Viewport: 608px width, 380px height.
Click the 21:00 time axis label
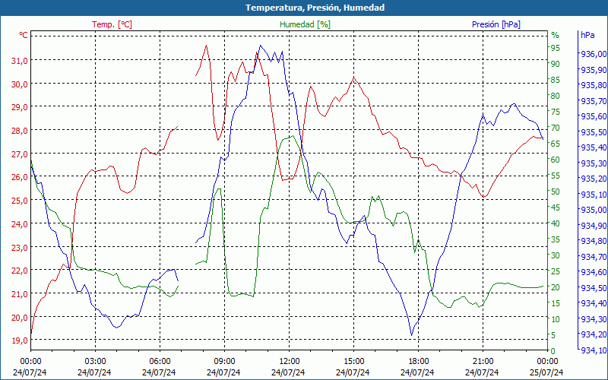coord(483,360)
